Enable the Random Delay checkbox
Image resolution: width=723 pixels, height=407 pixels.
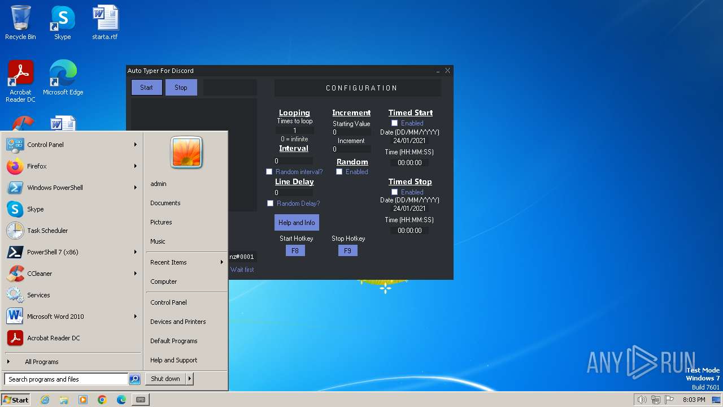[x=270, y=203]
